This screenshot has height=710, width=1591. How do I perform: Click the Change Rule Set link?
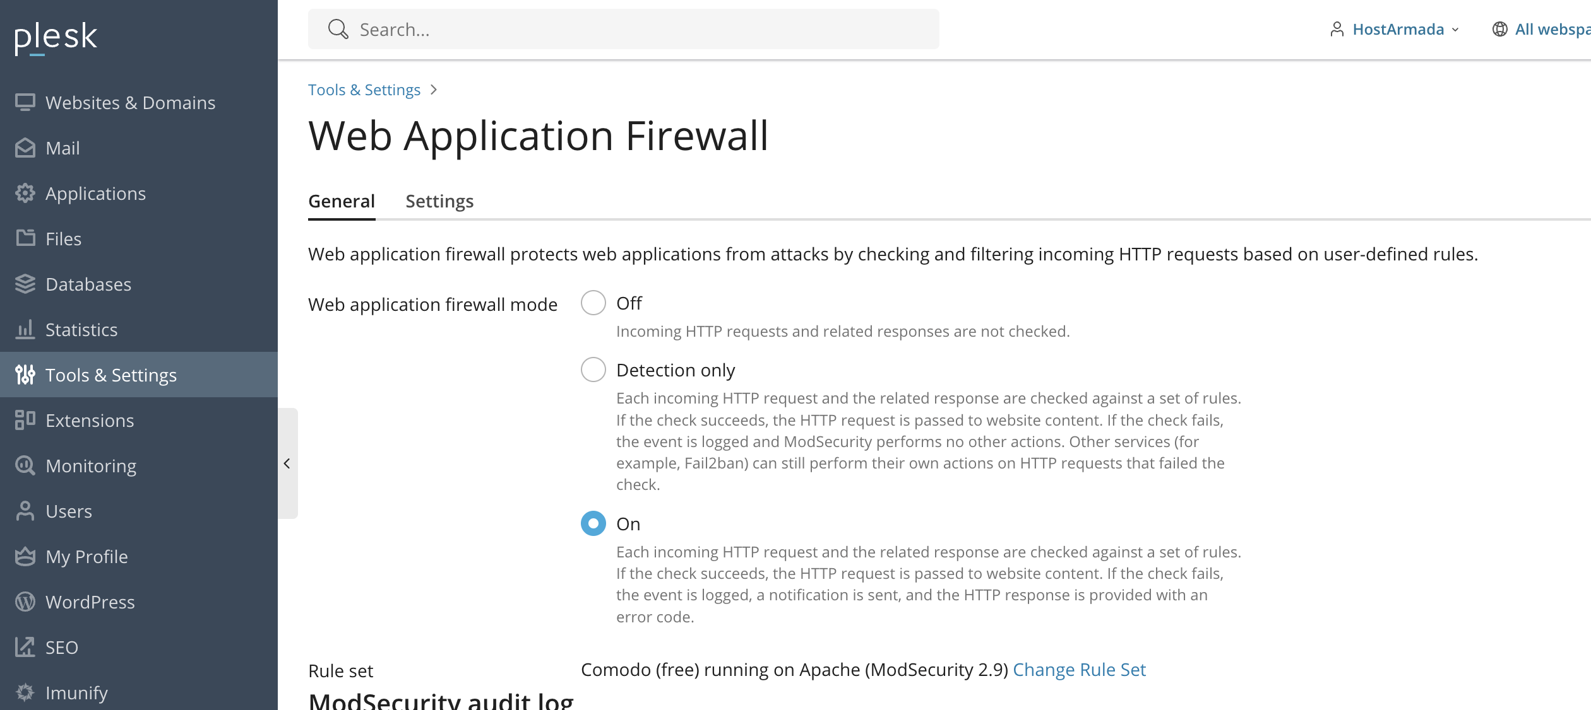tap(1079, 670)
